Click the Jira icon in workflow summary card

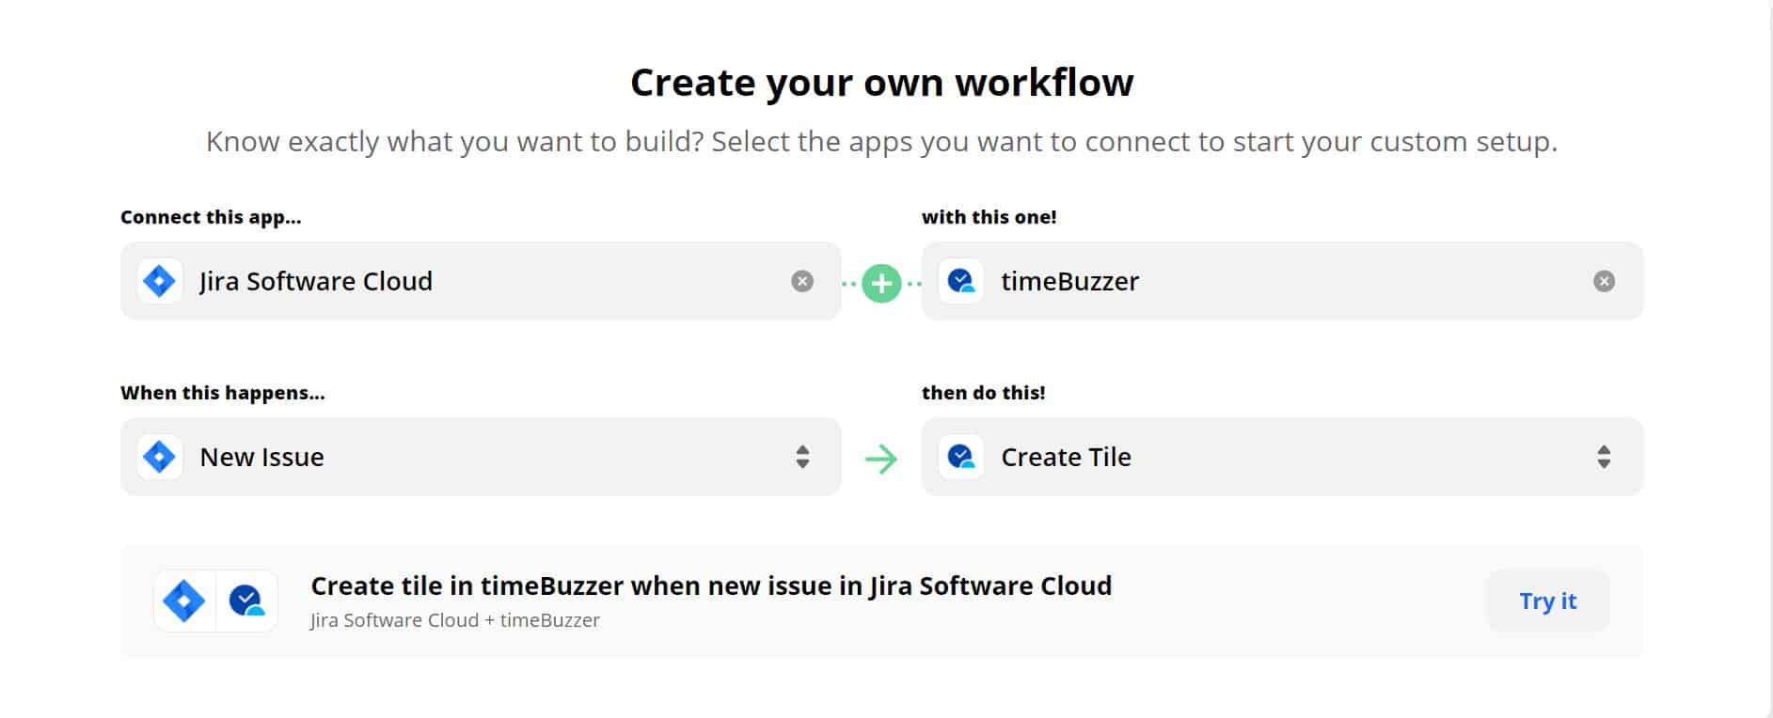pos(184,601)
